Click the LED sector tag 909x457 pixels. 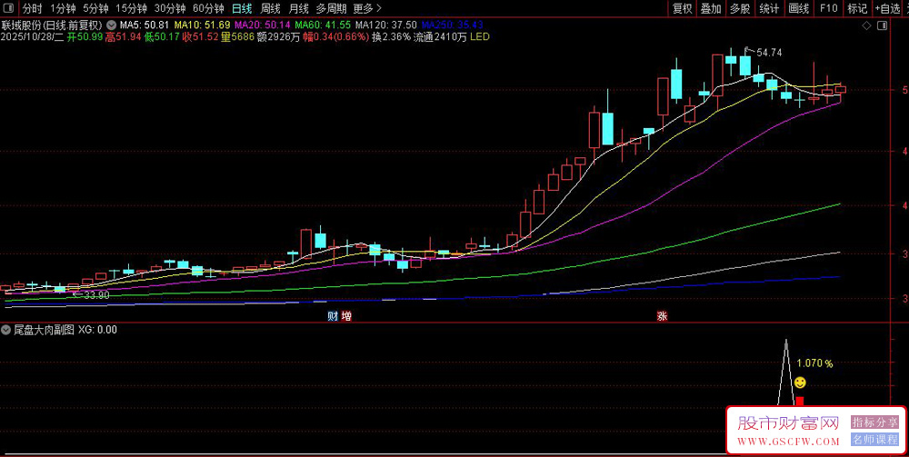coord(479,36)
